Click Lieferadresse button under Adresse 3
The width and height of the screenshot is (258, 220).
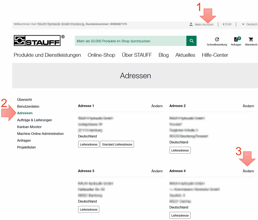(x=89, y=210)
